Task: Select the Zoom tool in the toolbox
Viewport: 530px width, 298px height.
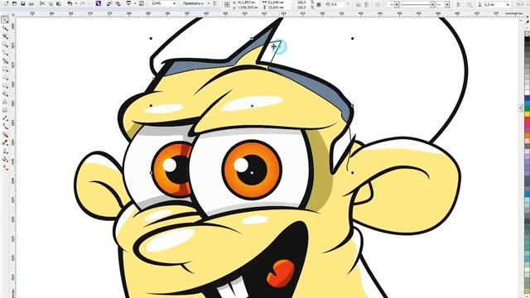Action: (x=5, y=44)
